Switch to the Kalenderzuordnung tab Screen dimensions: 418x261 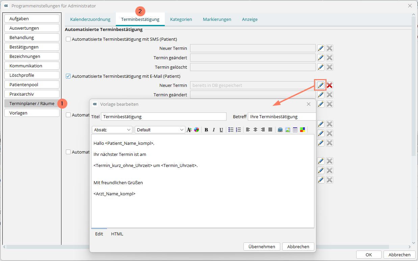[x=90, y=19]
